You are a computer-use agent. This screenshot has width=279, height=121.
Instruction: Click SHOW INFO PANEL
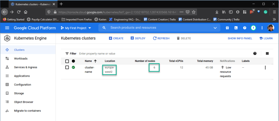tap(240, 38)
